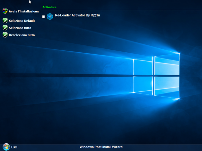Image resolution: width=202 pixels, height=151 pixels.
Task: Select everything with Seleziona tutto text
Action: 20,28
